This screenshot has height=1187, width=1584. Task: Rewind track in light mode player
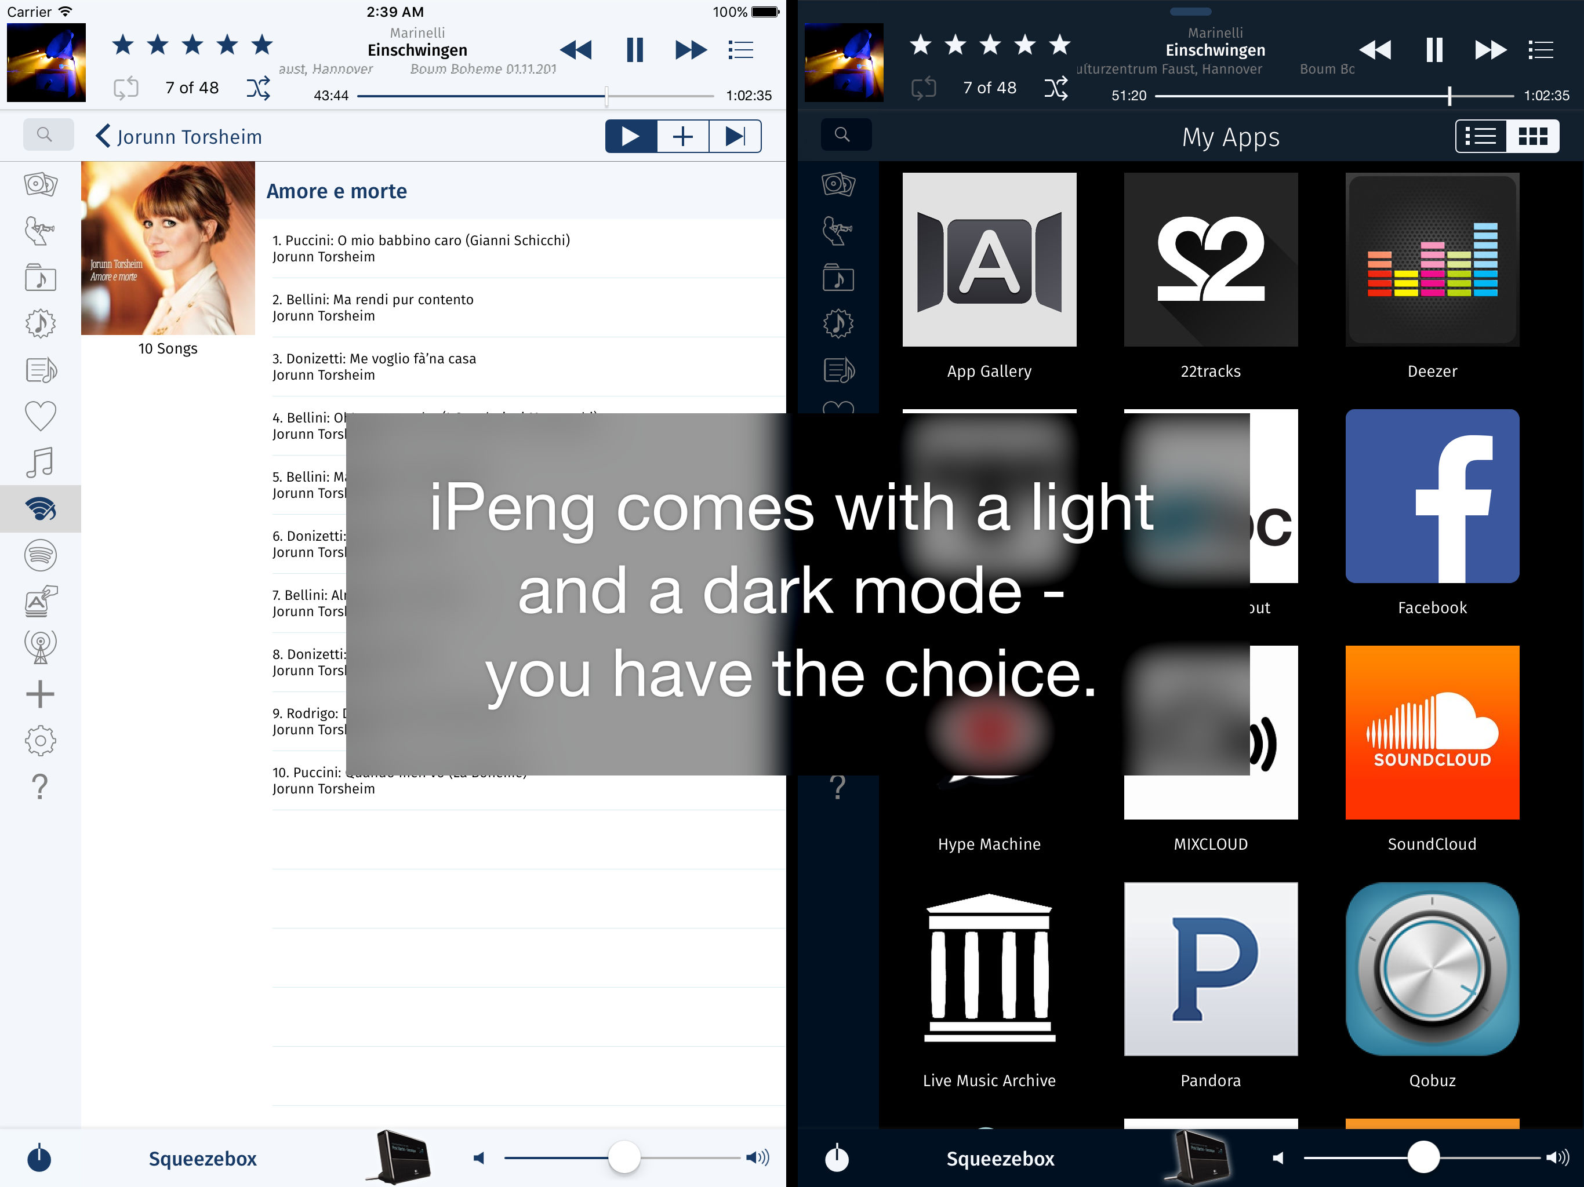pos(576,50)
